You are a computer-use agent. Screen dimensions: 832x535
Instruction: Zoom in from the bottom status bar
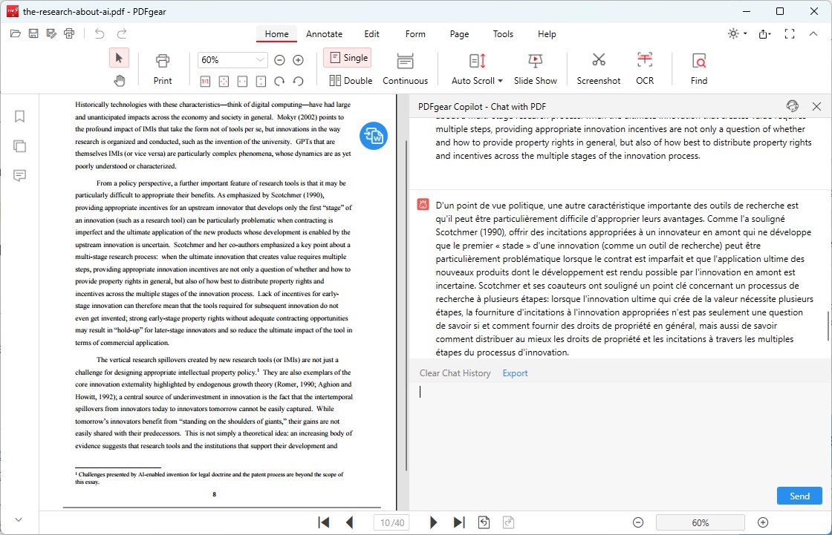pyautogui.click(x=763, y=522)
